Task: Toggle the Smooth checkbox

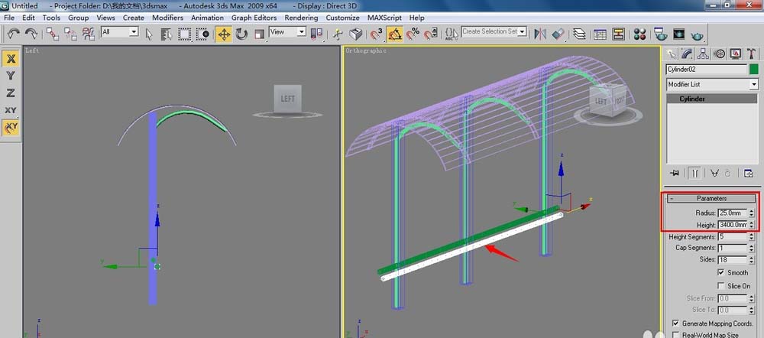Action: pyautogui.click(x=721, y=272)
